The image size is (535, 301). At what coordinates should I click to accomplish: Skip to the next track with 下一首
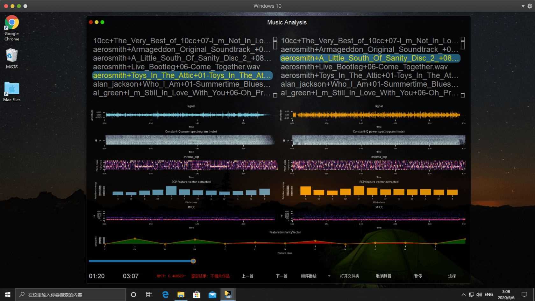pos(282,276)
